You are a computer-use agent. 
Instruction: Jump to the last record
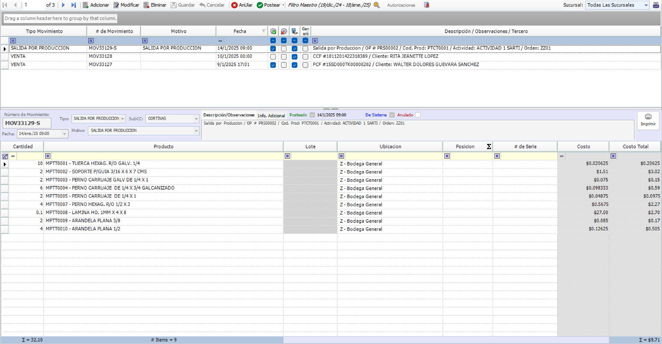tap(73, 5)
